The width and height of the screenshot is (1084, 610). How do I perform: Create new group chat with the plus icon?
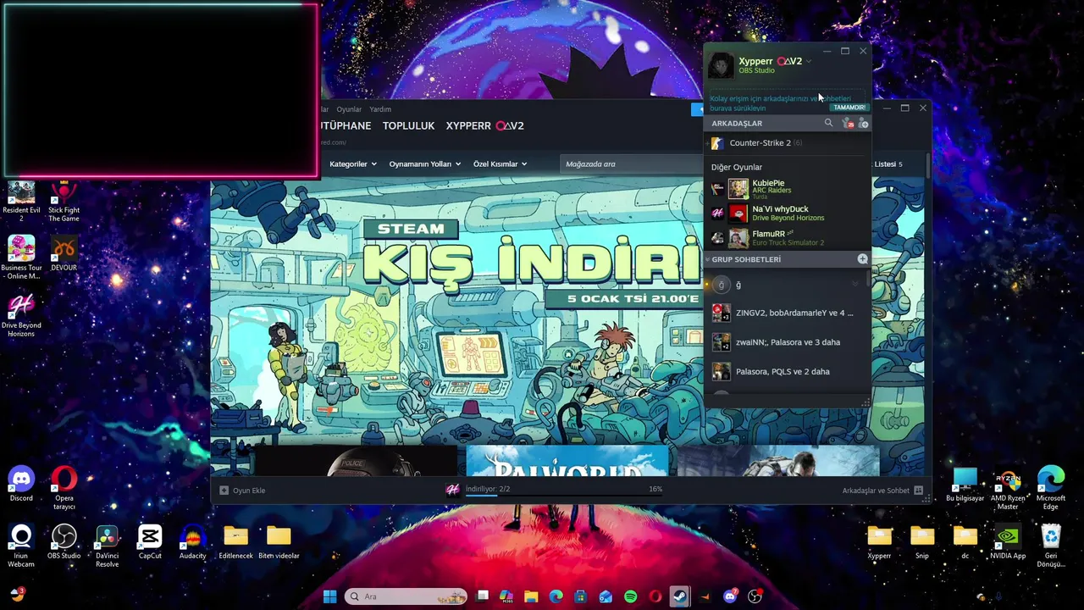pos(862,258)
